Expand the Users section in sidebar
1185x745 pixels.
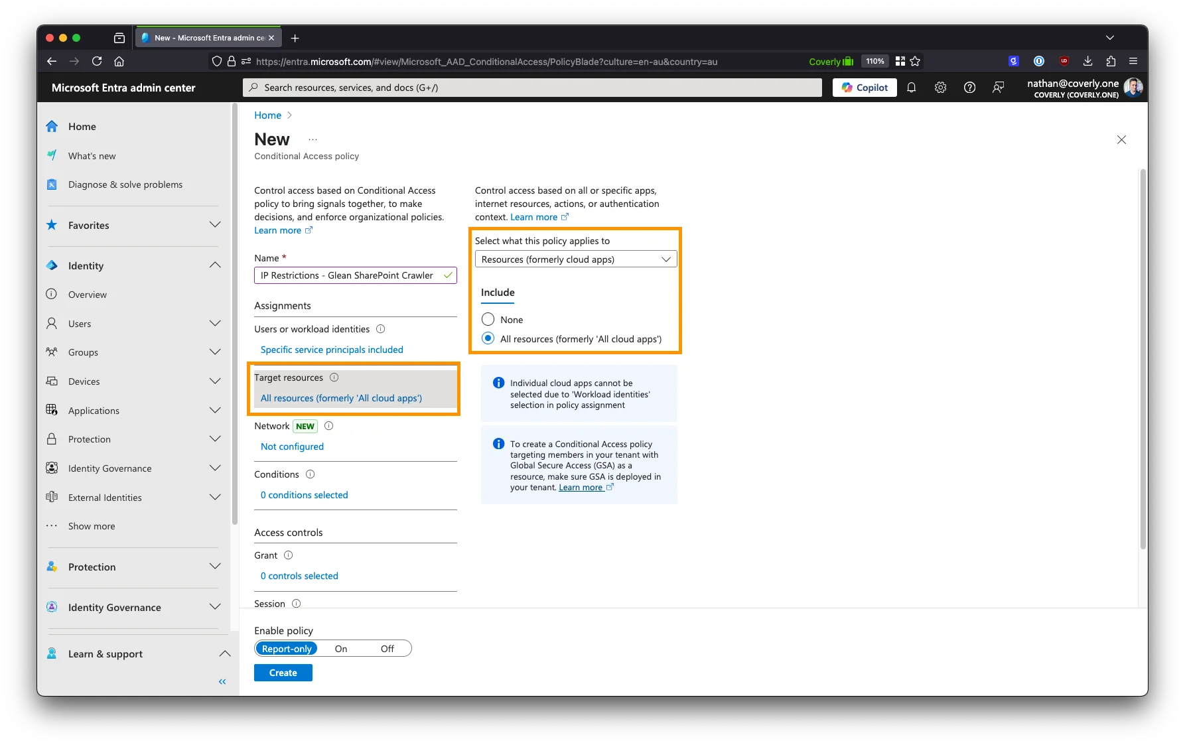[x=214, y=323]
